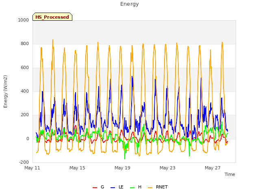The width and height of the screenshot is (260, 195).
Task: Click the orange RNET legend color marker
Action: point(150,188)
